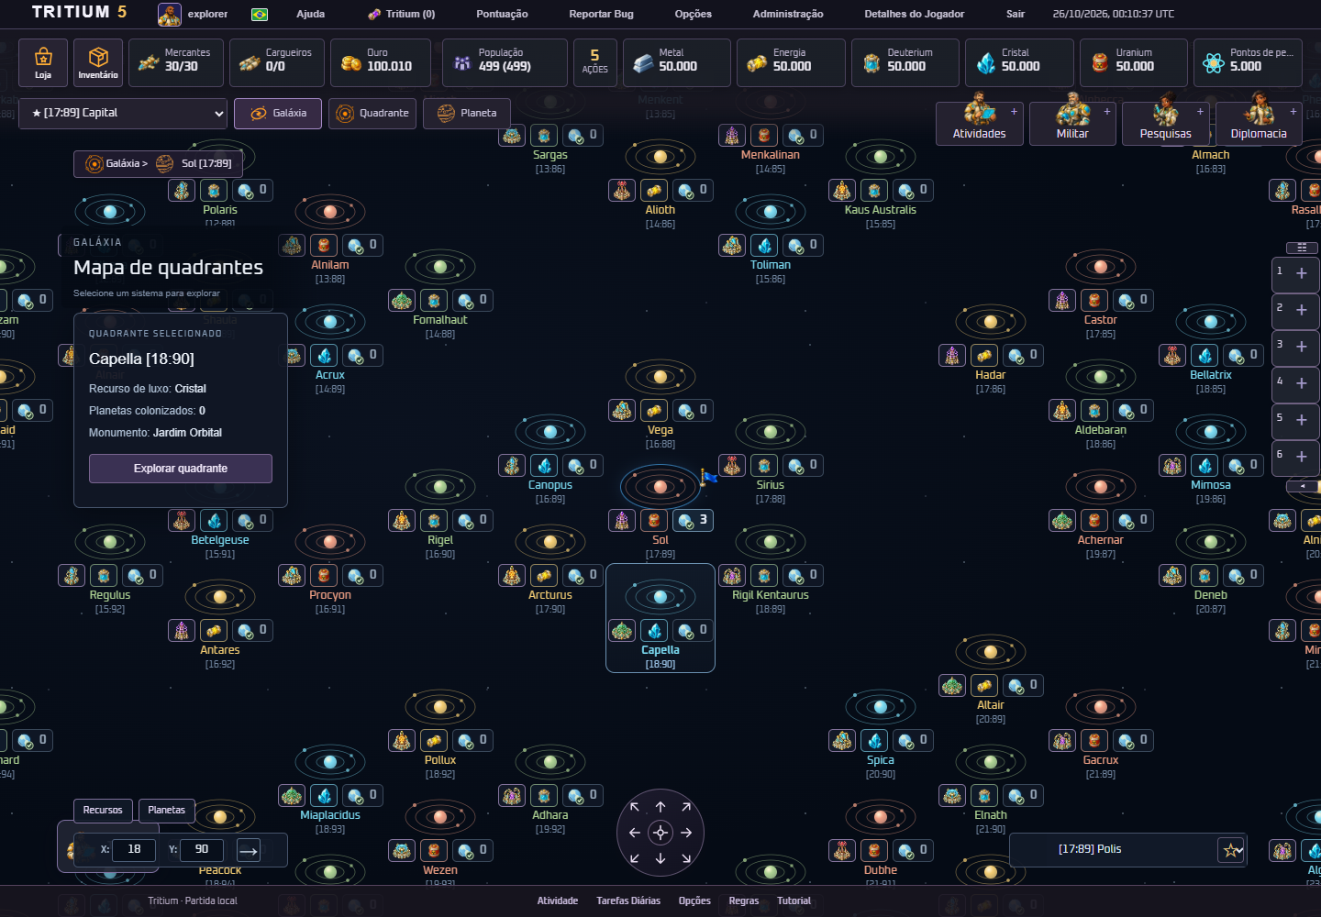Open the Inventário box icon
The height and width of the screenshot is (917, 1321).
(x=98, y=62)
